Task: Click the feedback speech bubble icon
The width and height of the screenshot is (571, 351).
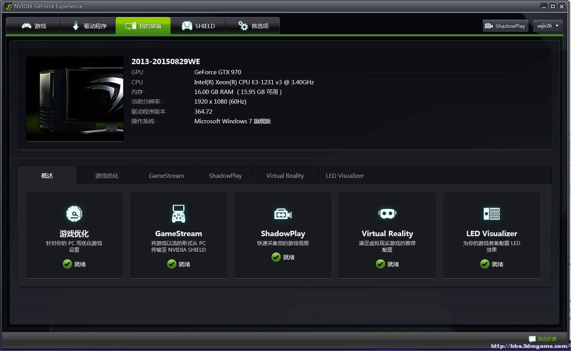Action: point(532,339)
